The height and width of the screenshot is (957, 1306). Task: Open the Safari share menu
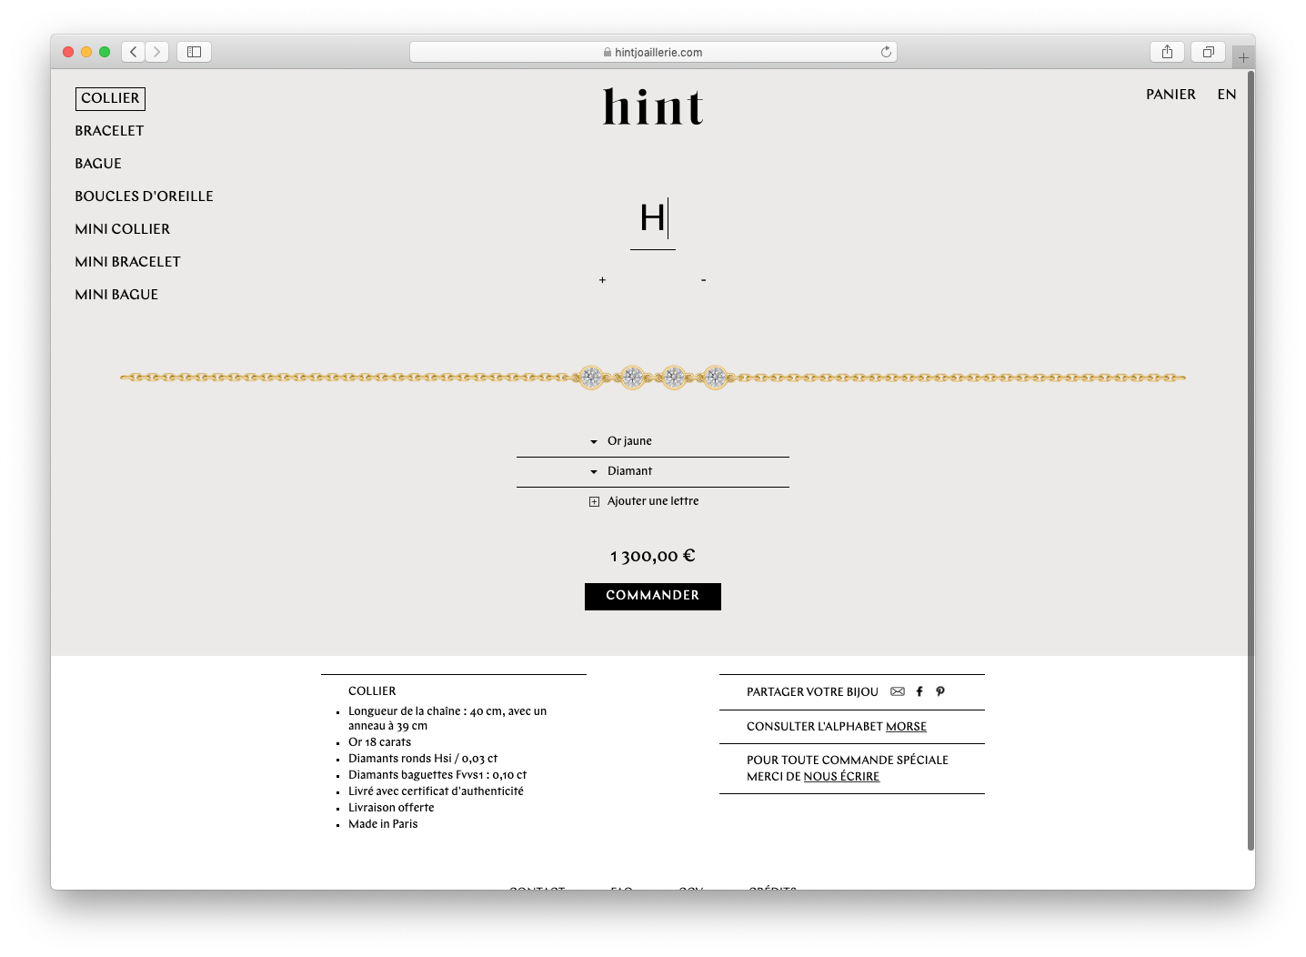[x=1167, y=52]
